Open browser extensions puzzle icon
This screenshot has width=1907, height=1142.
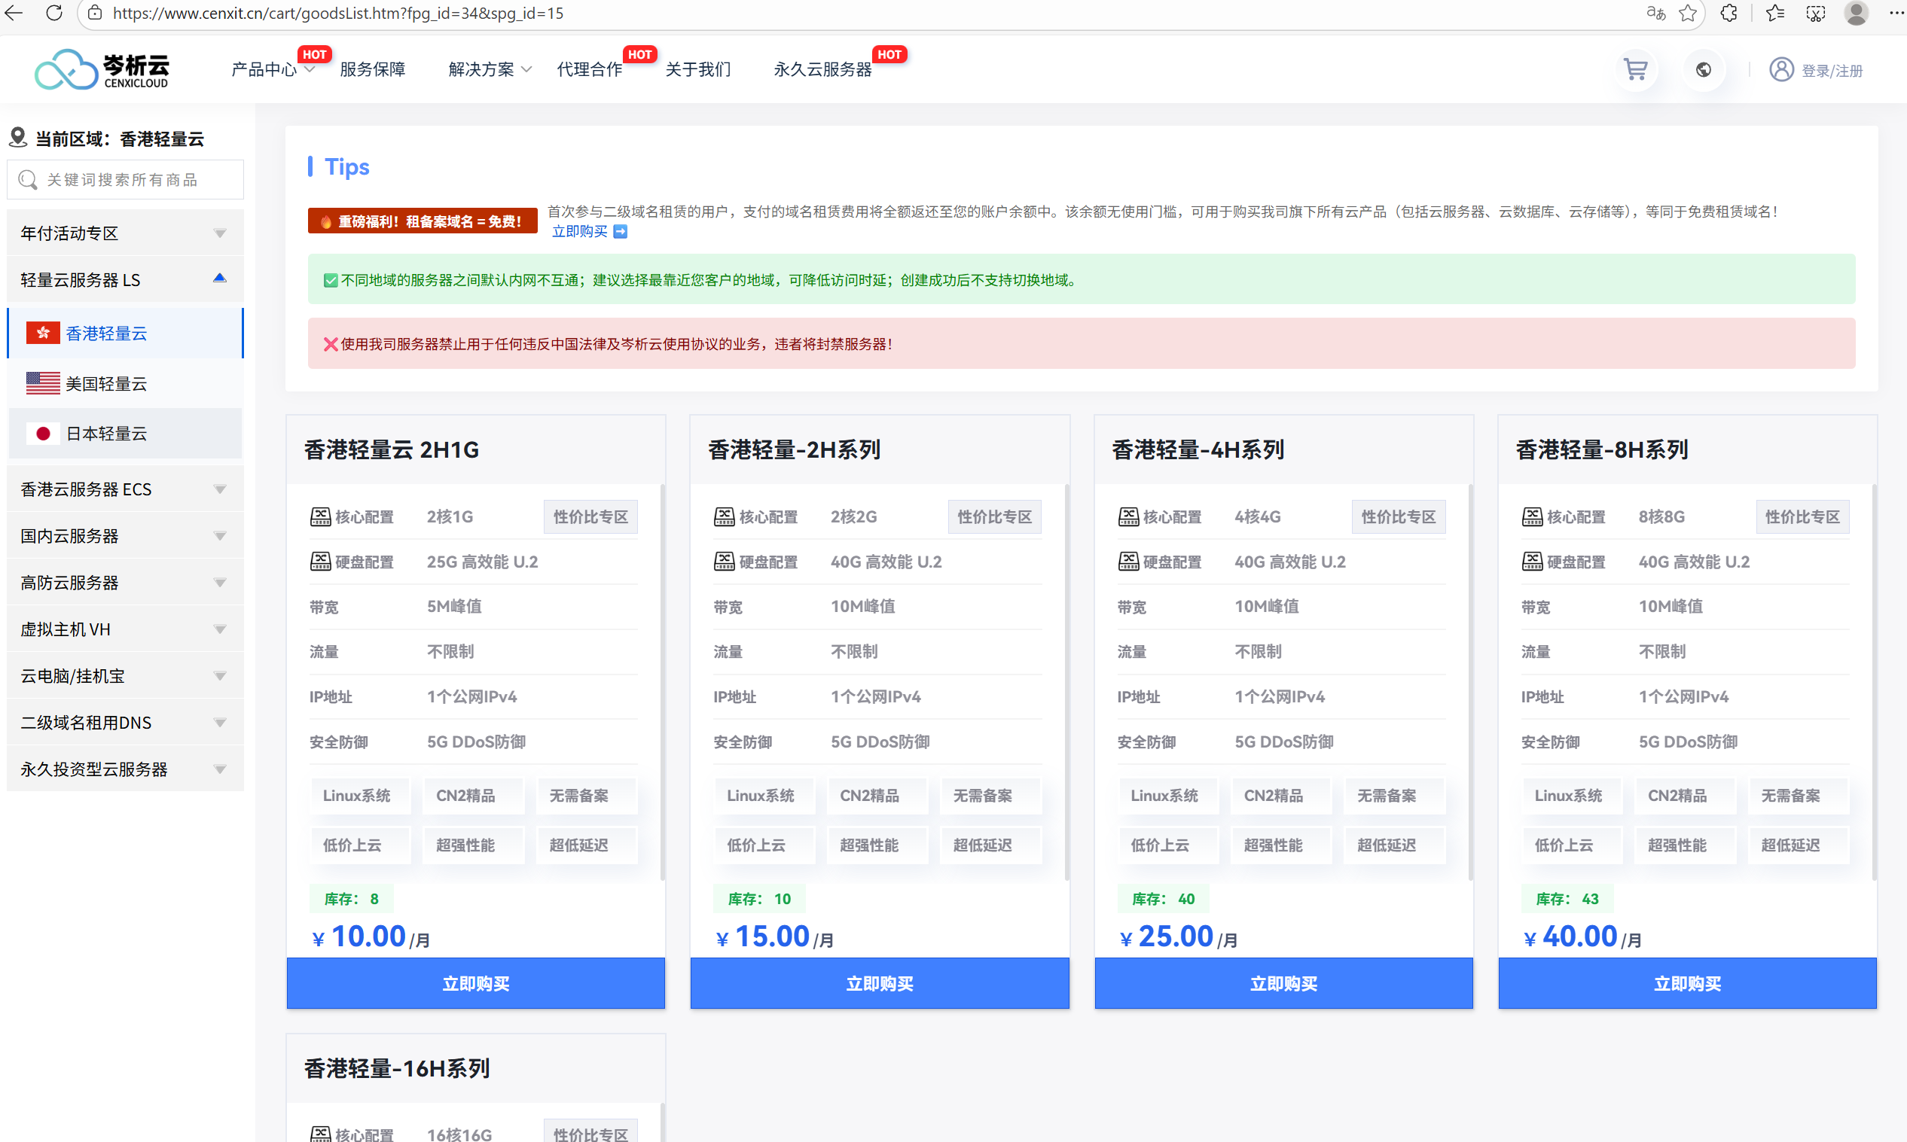[1729, 13]
